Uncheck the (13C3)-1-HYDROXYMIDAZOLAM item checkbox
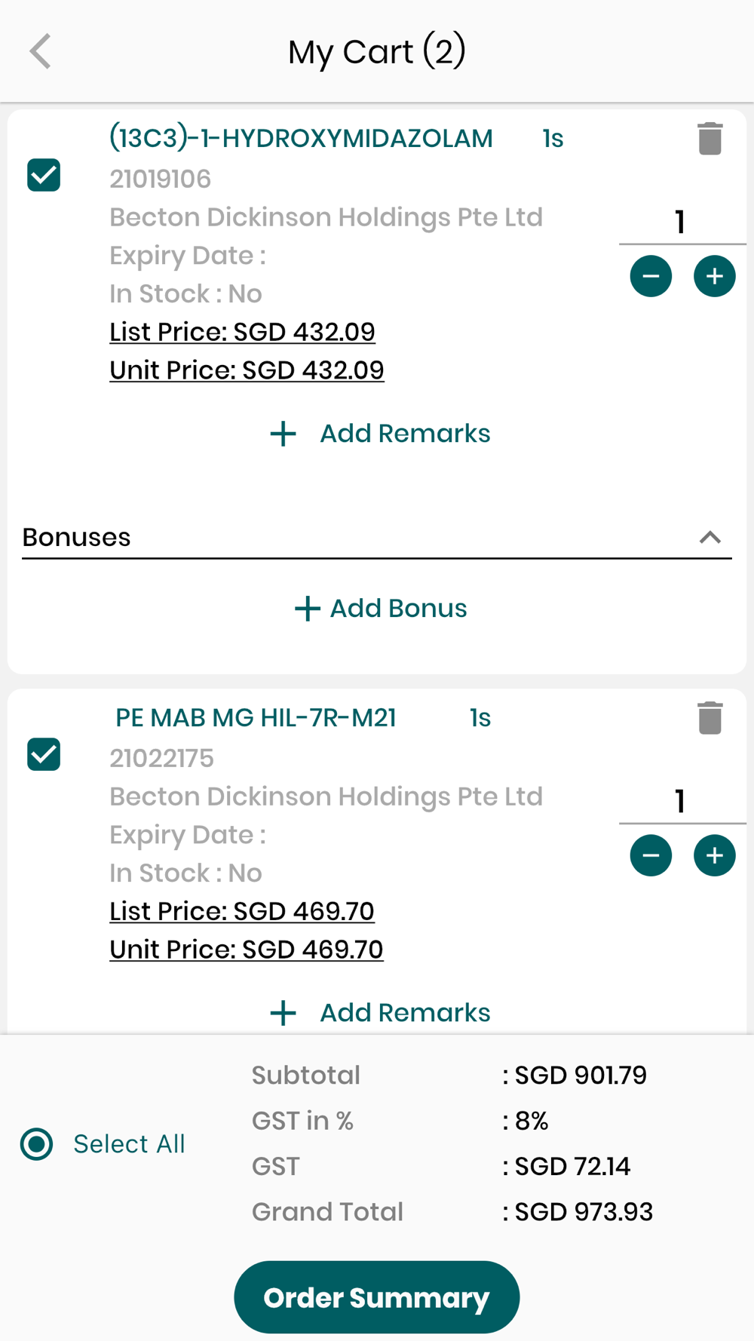The image size is (754, 1341). pos(44,175)
